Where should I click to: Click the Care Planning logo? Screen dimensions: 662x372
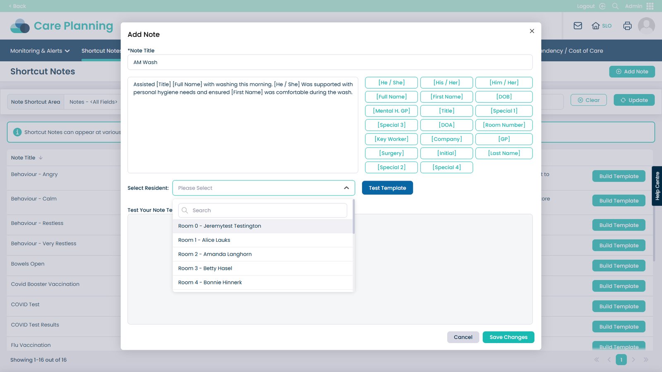(62, 26)
